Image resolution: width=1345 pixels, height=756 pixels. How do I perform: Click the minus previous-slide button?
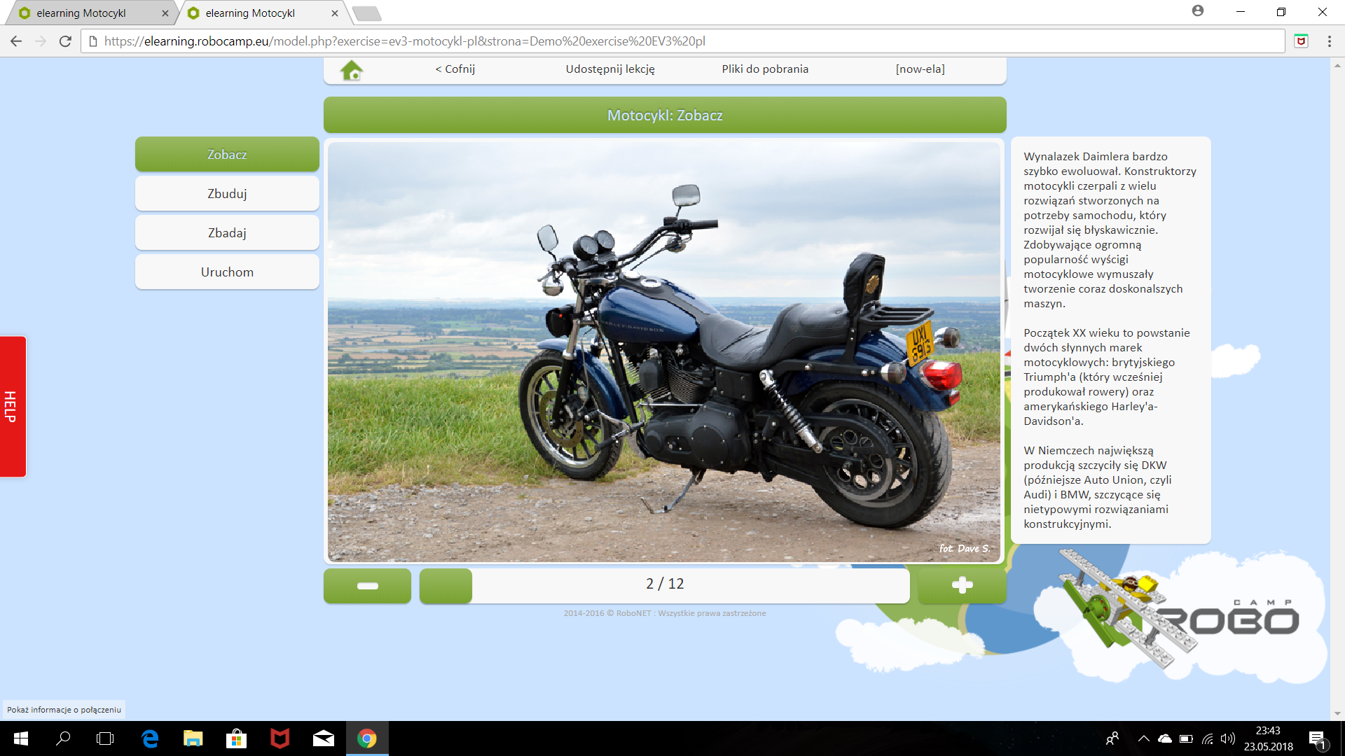(367, 586)
